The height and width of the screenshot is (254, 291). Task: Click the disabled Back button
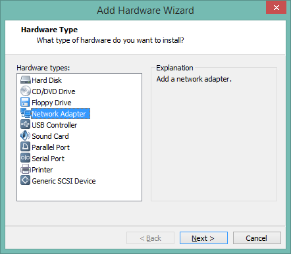pos(150,238)
